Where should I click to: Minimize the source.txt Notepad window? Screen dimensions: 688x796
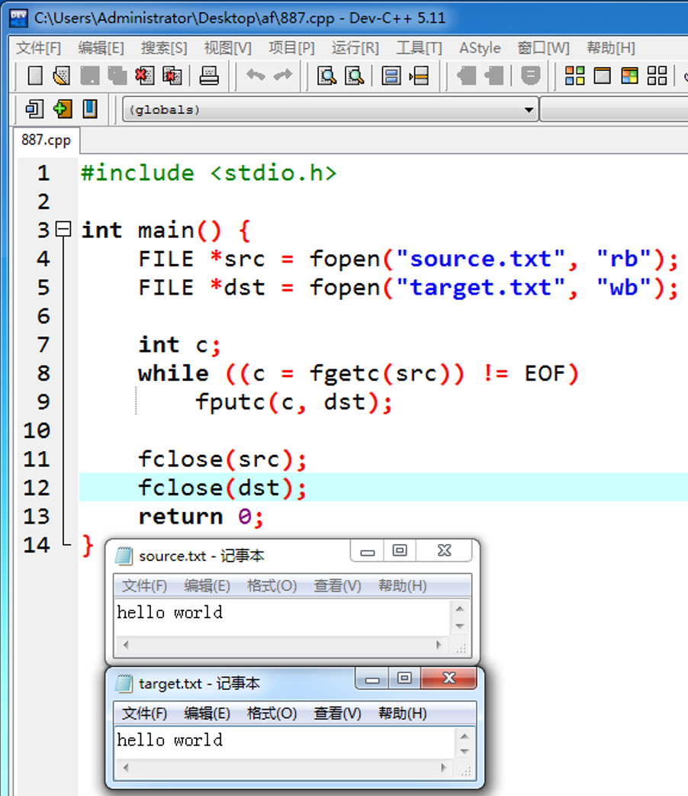point(368,551)
